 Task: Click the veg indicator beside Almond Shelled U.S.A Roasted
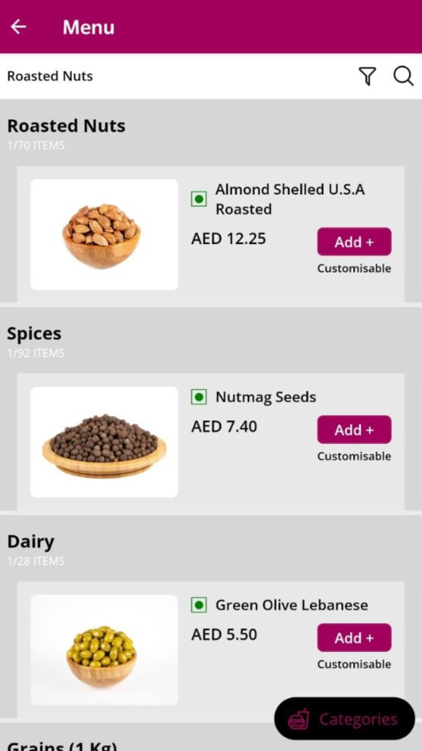198,199
